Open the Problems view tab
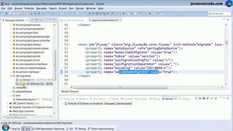 (x=67, y=99)
